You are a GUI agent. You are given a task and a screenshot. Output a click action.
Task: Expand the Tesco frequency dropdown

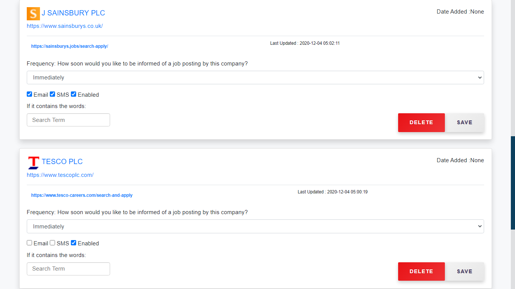click(255, 227)
